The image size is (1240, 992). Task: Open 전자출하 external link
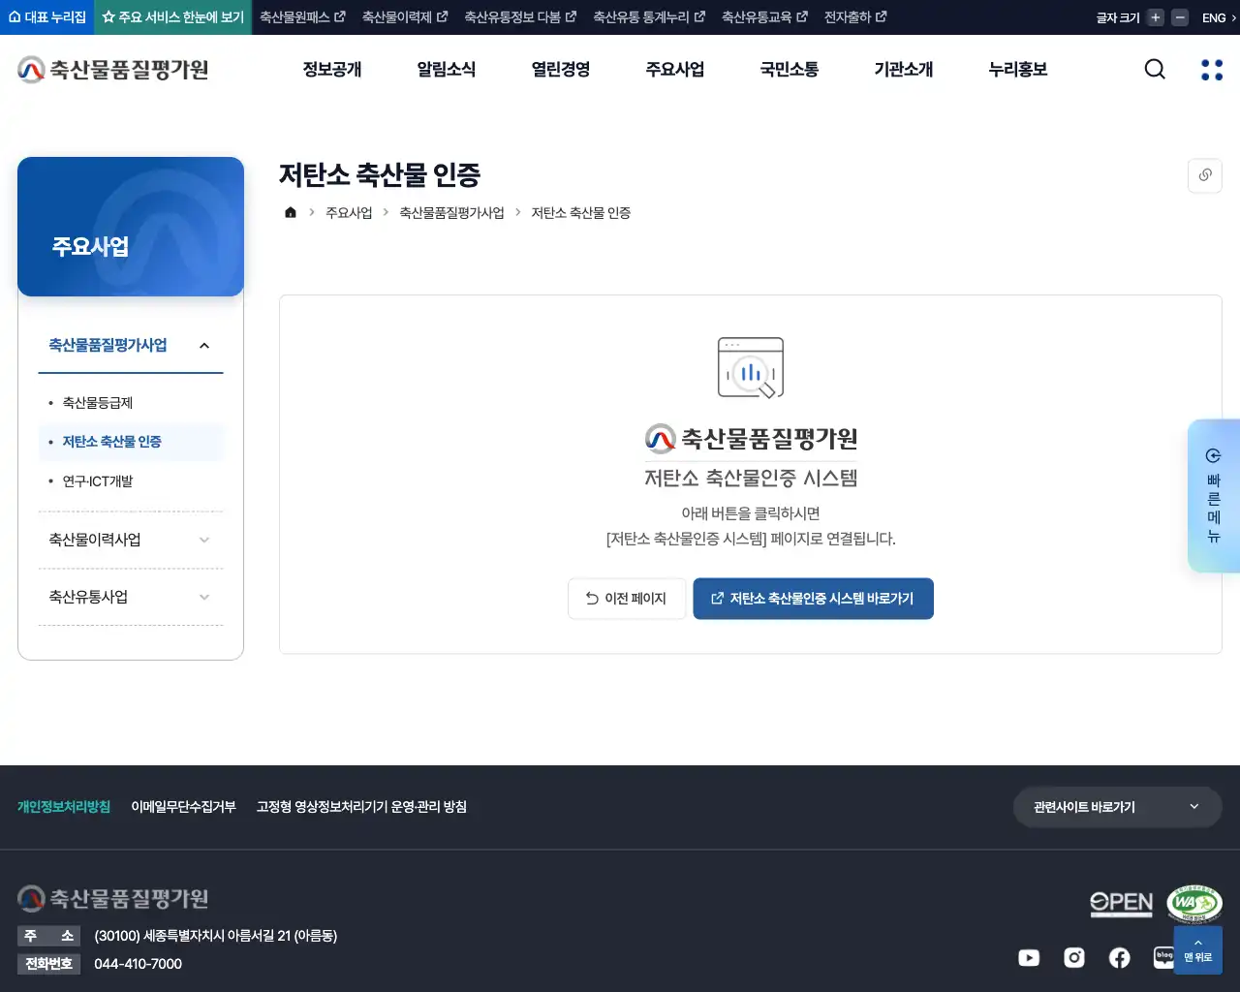(855, 17)
